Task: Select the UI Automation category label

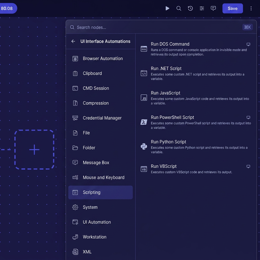Action: click(97, 222)
